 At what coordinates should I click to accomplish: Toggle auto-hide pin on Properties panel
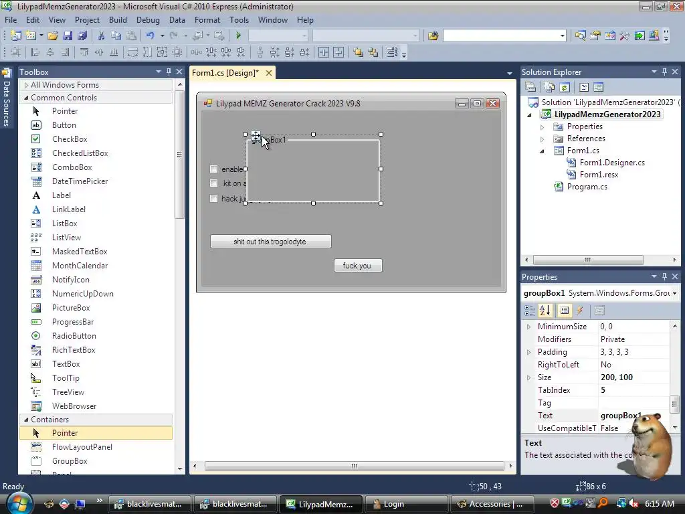pos(664,276)
